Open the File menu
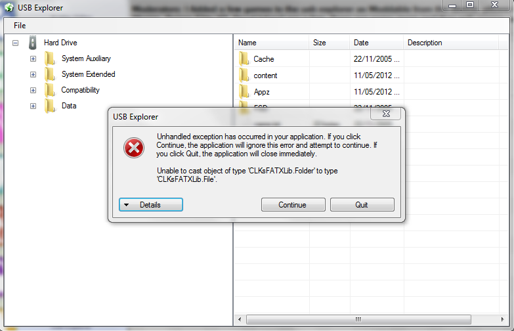The width and height of the screenshot is (514, 331). [20, 26]
